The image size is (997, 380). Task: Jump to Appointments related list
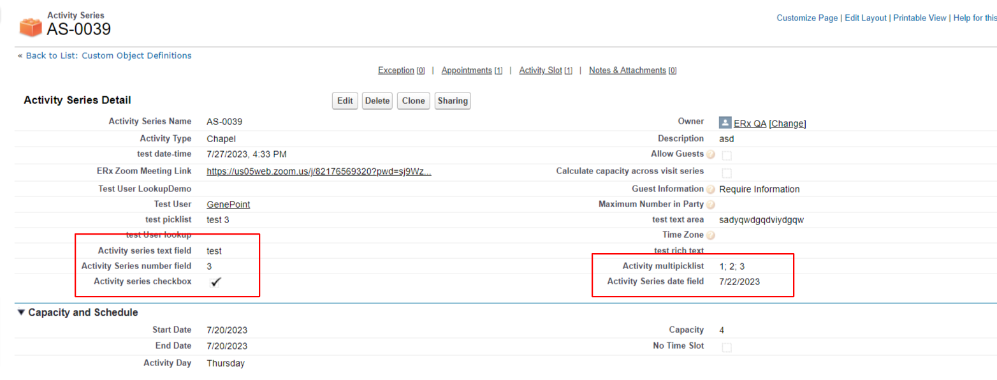(x=466, y=70)
